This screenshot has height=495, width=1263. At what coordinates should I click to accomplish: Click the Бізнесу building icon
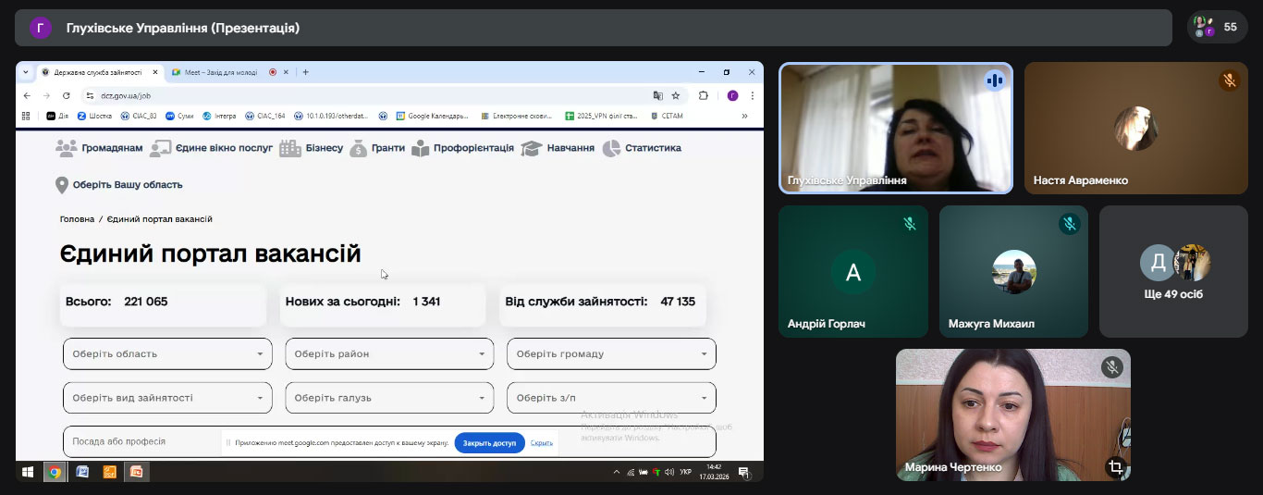(x=290, y=148)
